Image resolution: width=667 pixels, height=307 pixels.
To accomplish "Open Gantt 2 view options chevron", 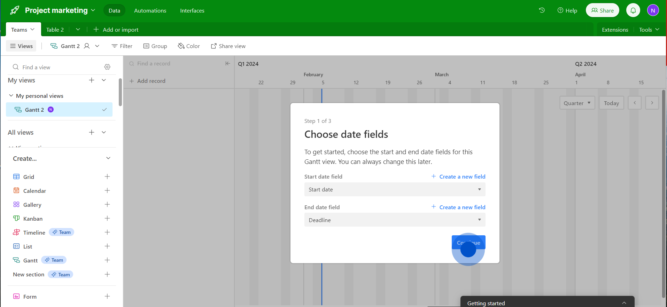I will [97, 46].
